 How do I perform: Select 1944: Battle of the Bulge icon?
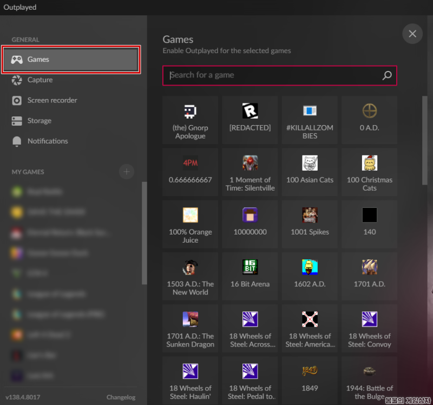point(370,371)
